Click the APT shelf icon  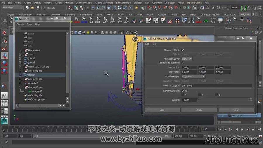click(105, 20)
